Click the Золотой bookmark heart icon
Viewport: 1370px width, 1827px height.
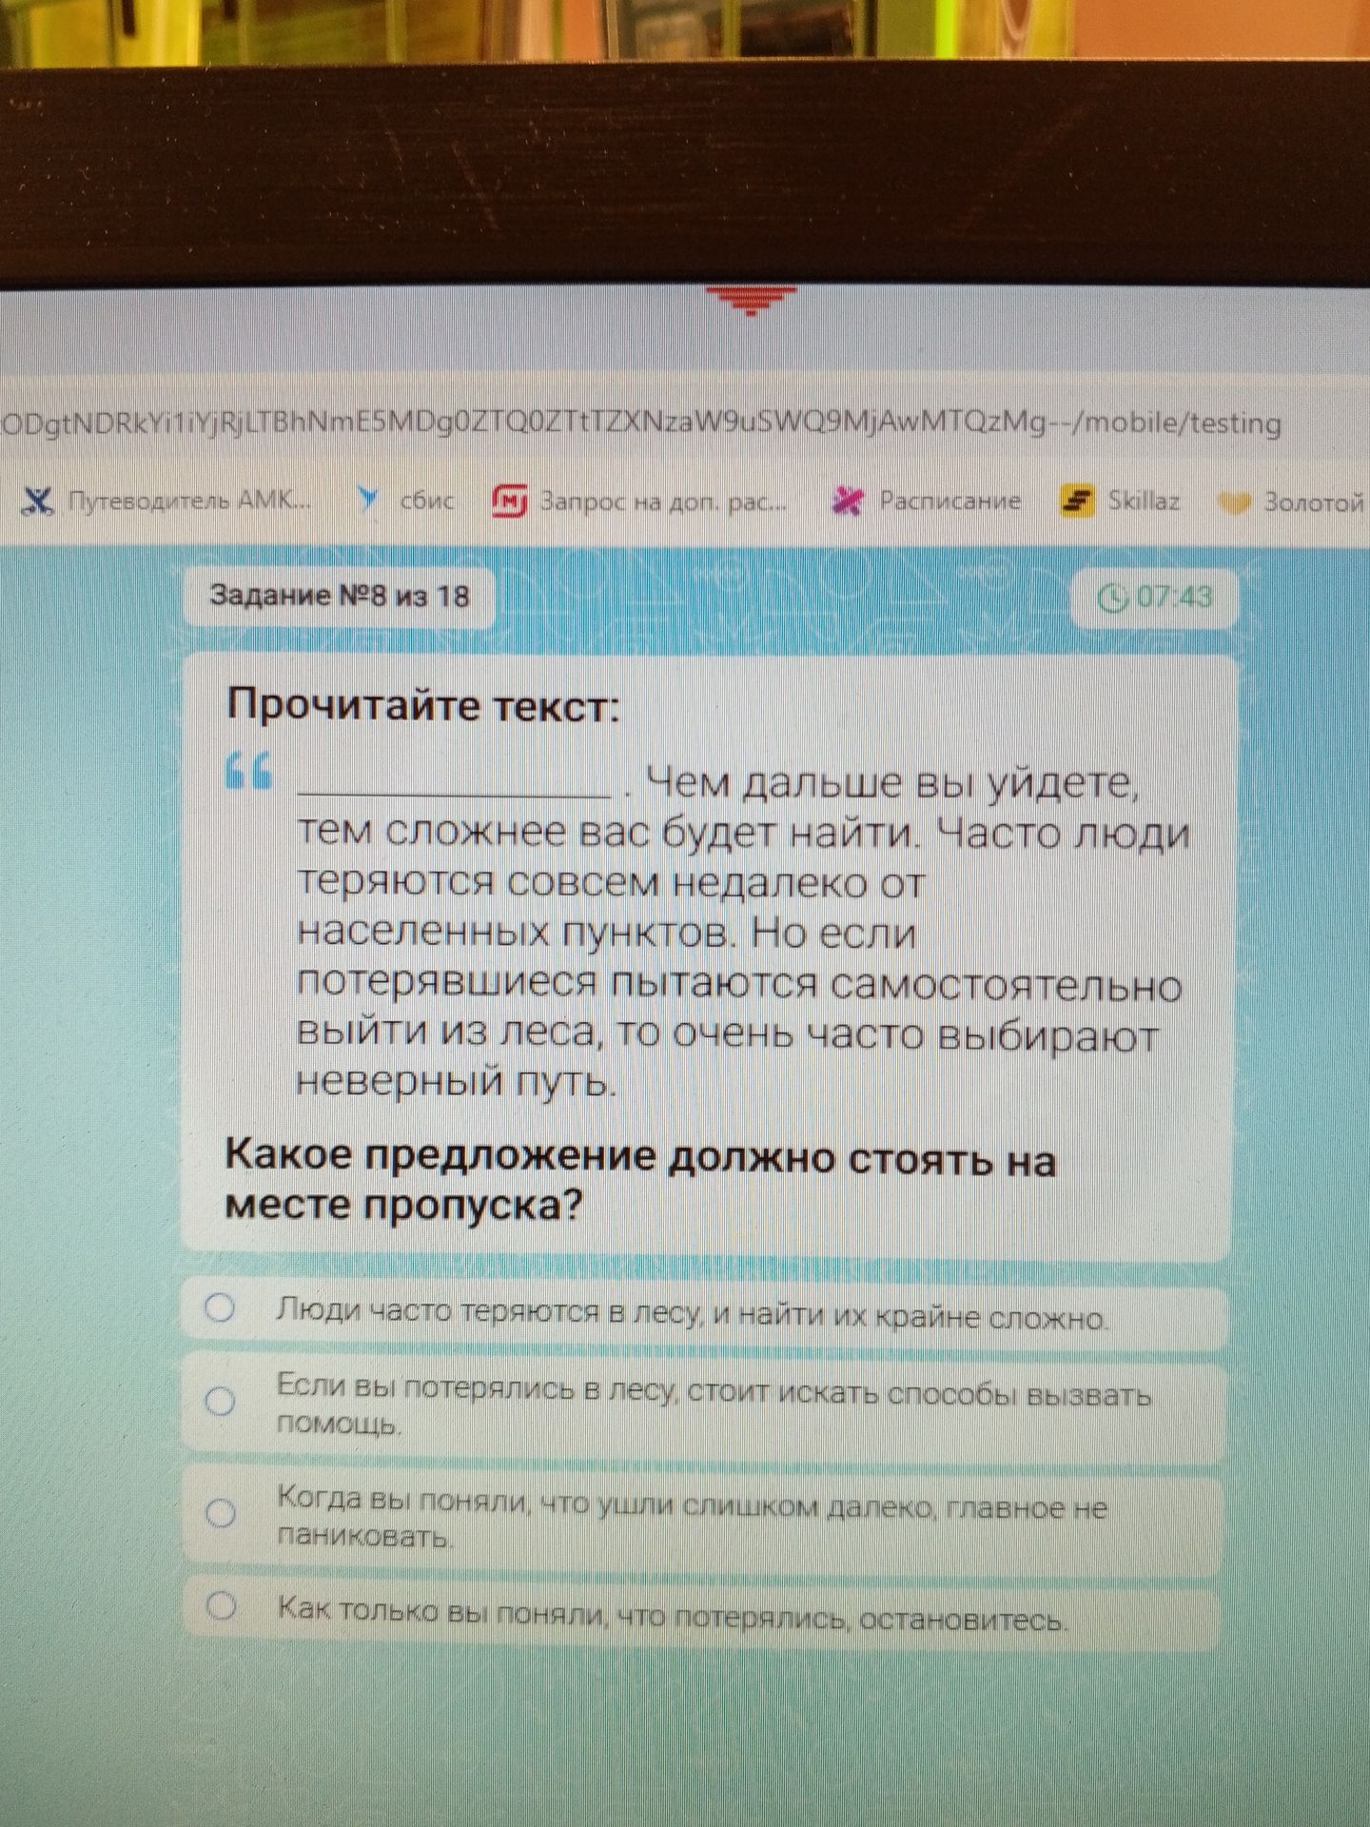(1235, 502)
